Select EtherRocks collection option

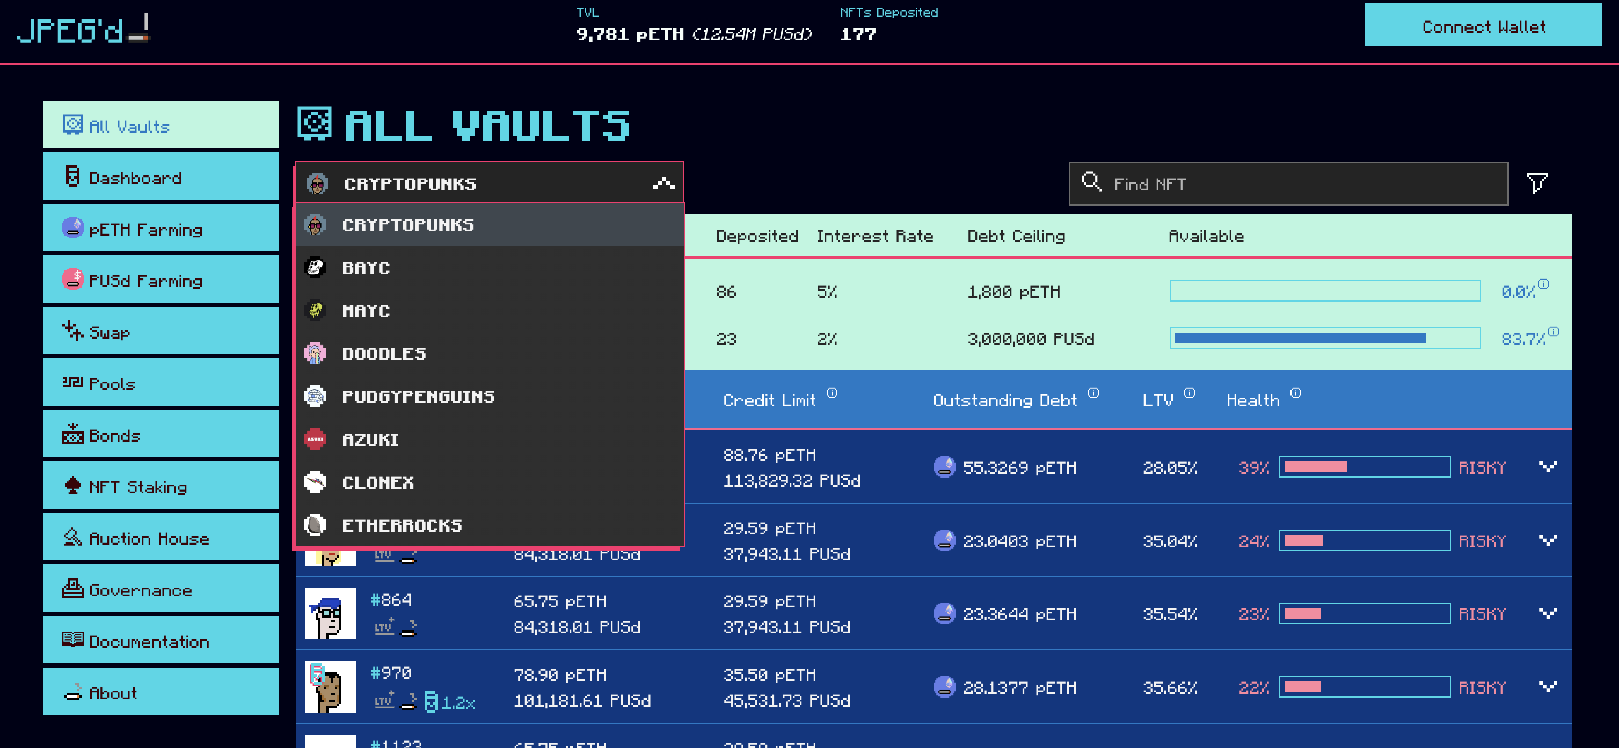402,525
